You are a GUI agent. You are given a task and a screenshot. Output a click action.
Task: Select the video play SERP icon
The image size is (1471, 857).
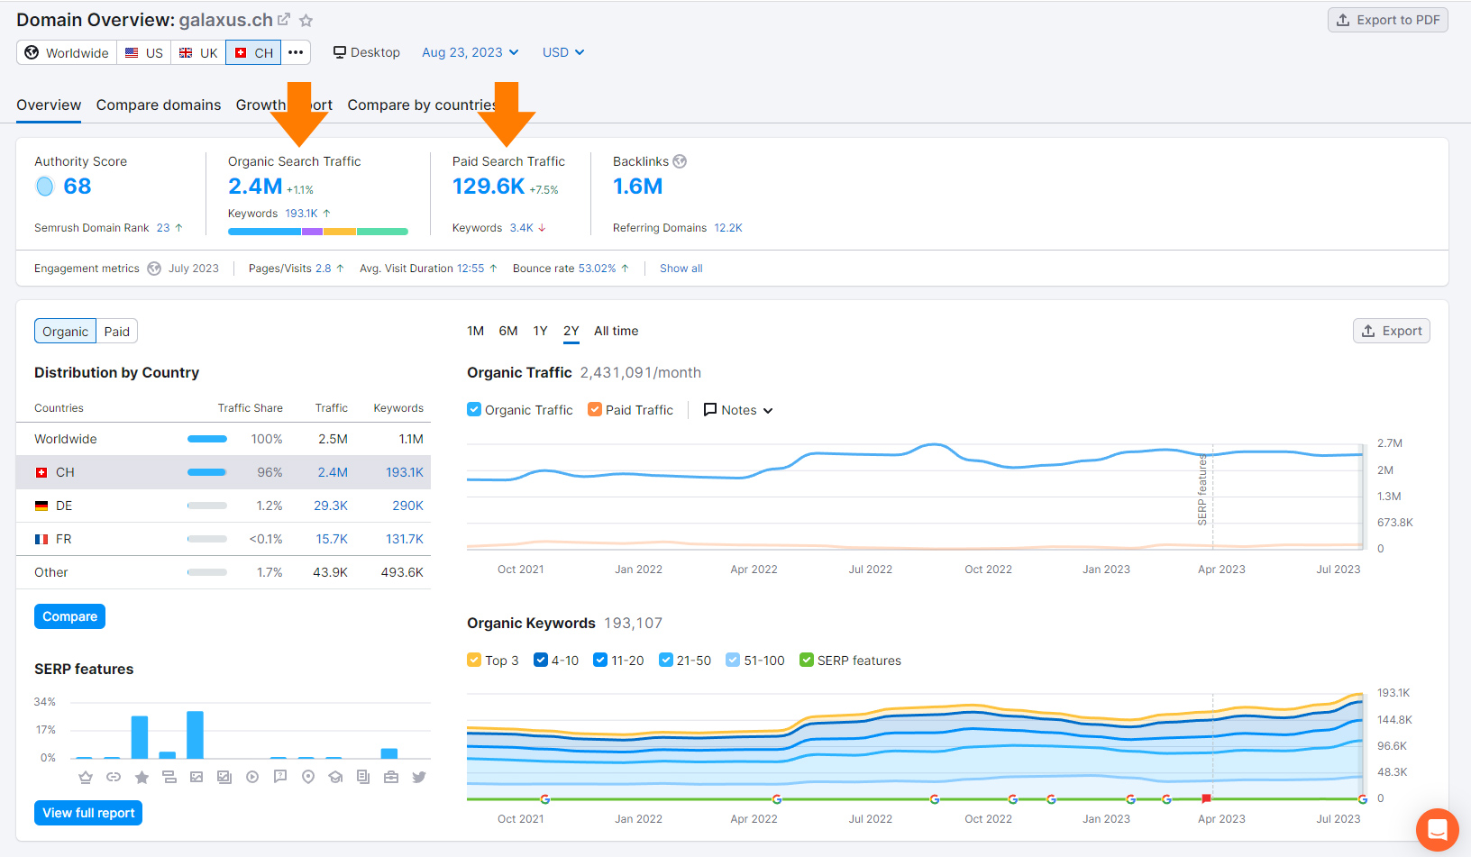click(252, 777)
